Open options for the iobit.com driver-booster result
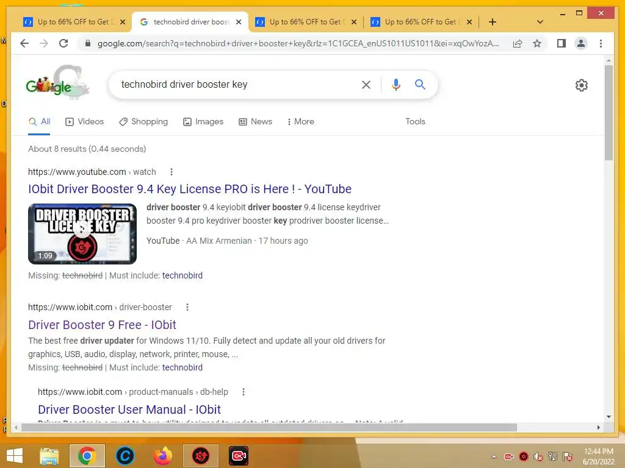Viewport: 625px width, 468px height. 187,307
